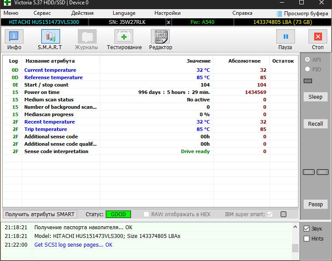Open the Действия menu
The height and width of the screenshot is (261, 332).
[x=82, y=13]
